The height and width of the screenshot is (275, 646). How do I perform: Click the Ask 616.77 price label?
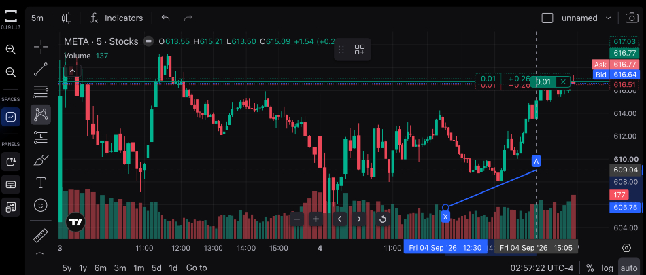coord(615,65)
